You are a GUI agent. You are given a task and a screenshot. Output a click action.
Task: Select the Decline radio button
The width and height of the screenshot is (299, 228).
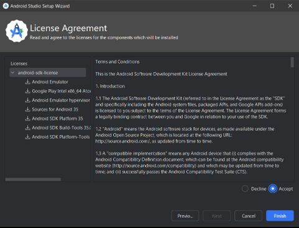pyautogui.click(x=245, y=189)
